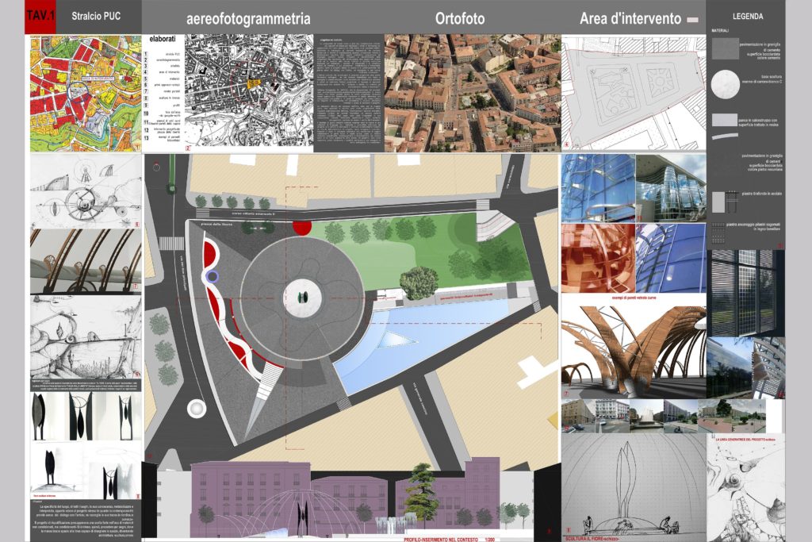Click the generating line sketch bottom right

point(745,487)
